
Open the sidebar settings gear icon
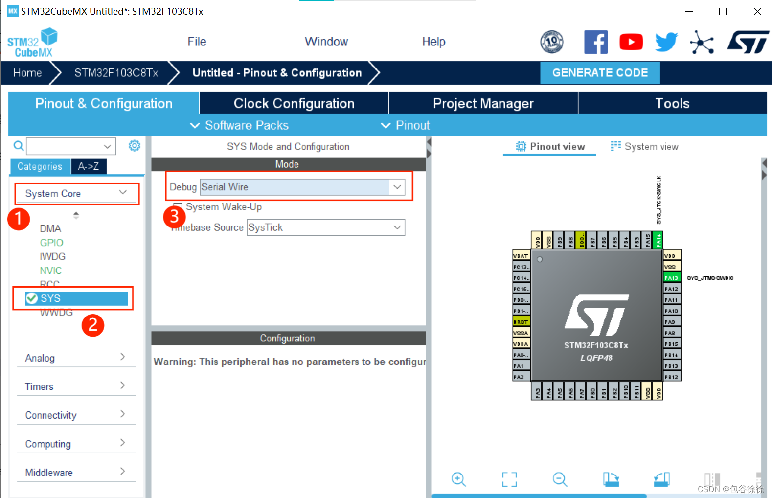click(134, 145)
